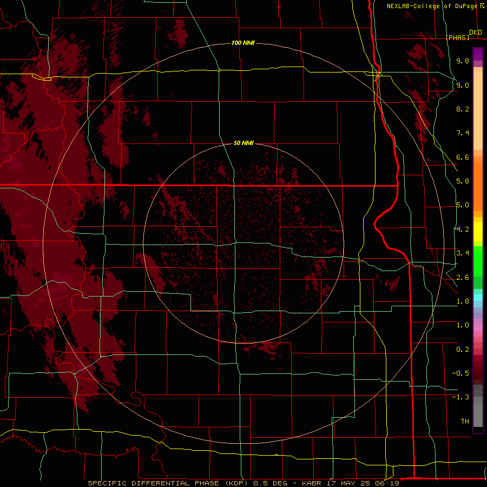Click the 1.8 value on the color scale
This screenshot has width=487, height=487.
(463, 301)
